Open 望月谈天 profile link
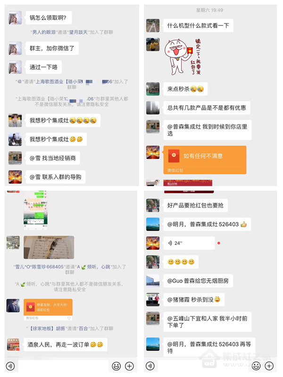This screenshot has height=377, width=283. coord(78,32)
